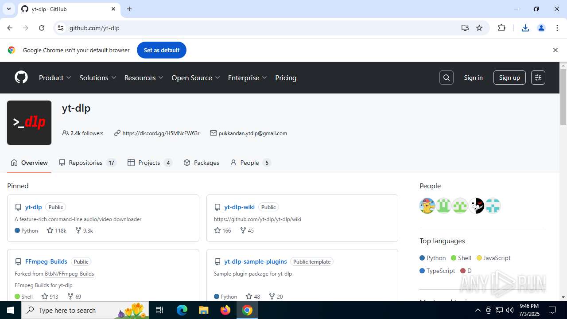The image size is (567, 319).
Task: Filter by D language in Top languages
Action: click(x=466, y=271)
